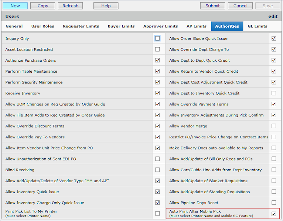283x221 pixels.
Task: Enable Asset Location Restricted checkbox
Action: [x=158, y=49]
